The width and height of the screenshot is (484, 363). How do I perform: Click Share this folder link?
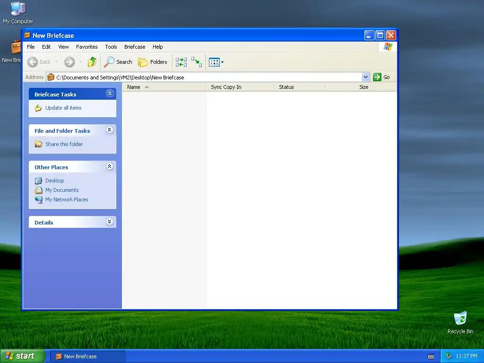pos(64,144)
